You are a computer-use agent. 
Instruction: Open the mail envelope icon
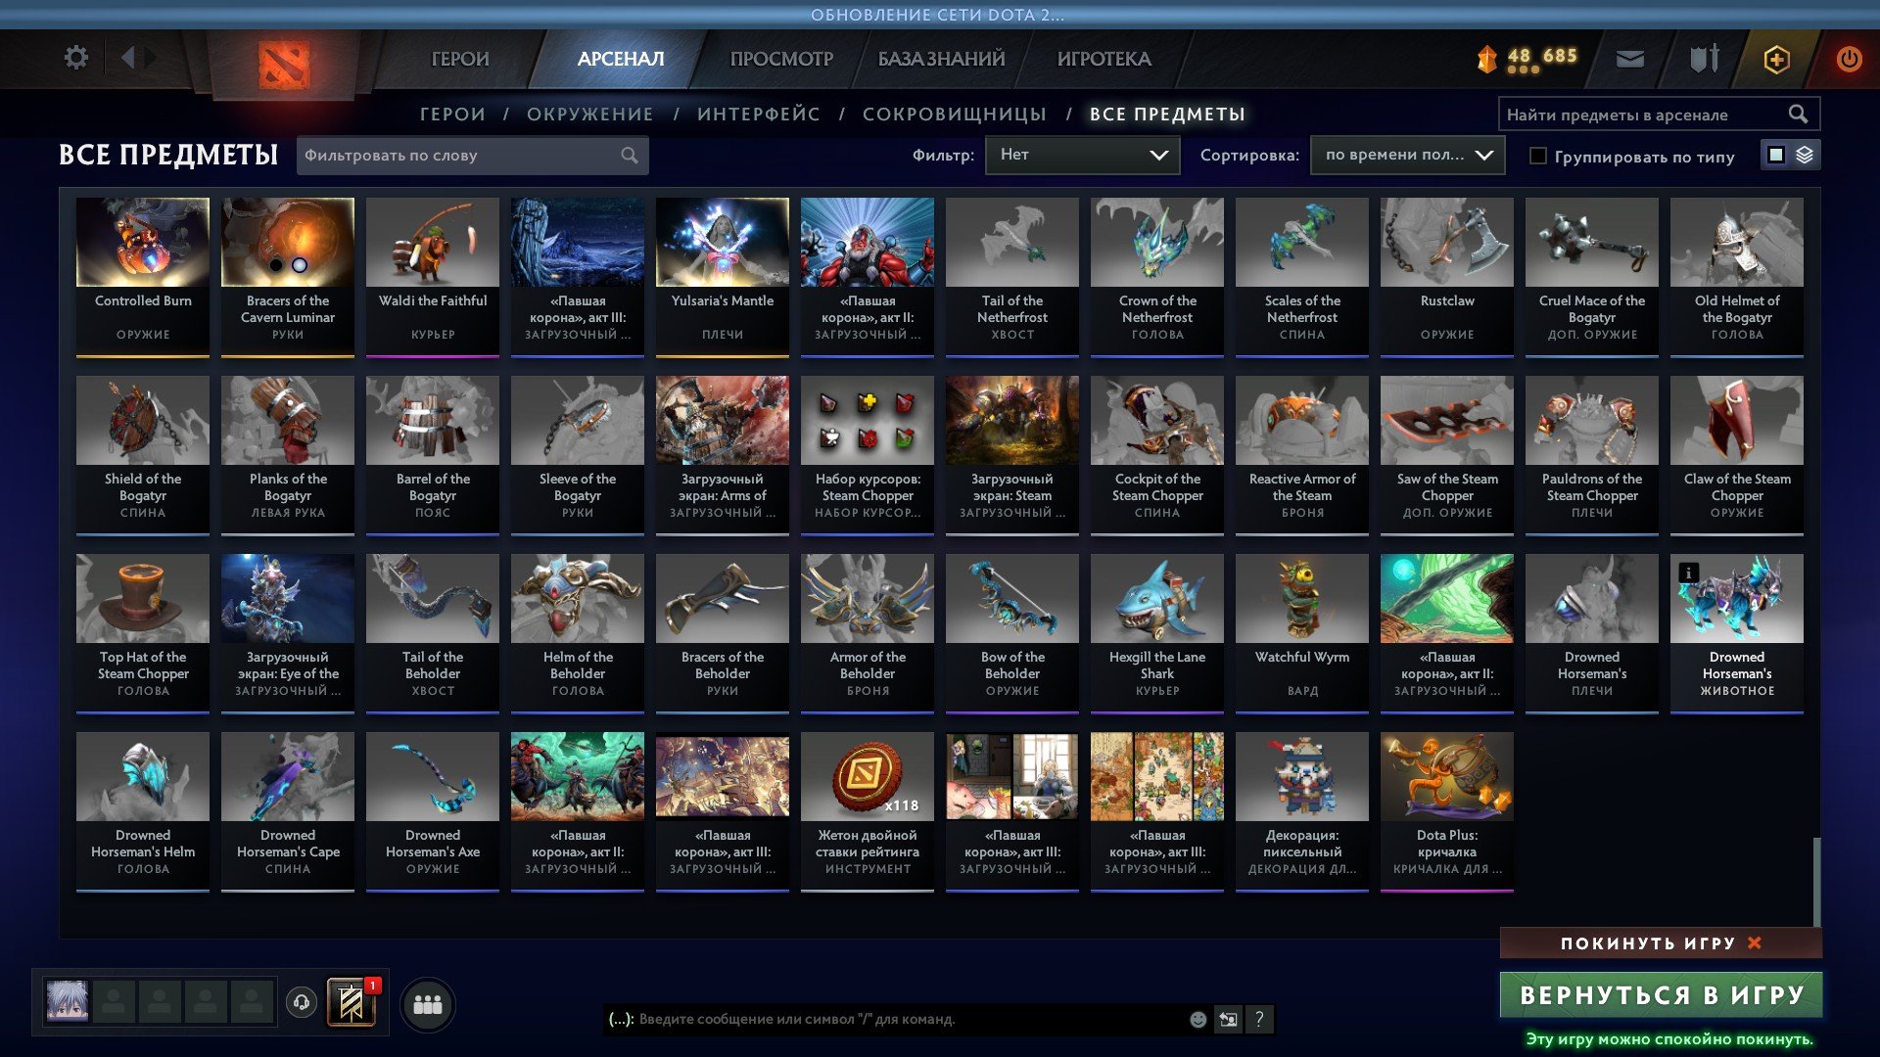1629,60
